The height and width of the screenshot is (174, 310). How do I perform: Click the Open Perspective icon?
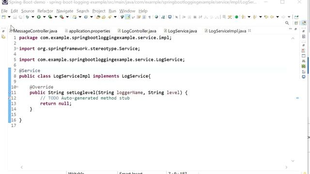point(296,23)
